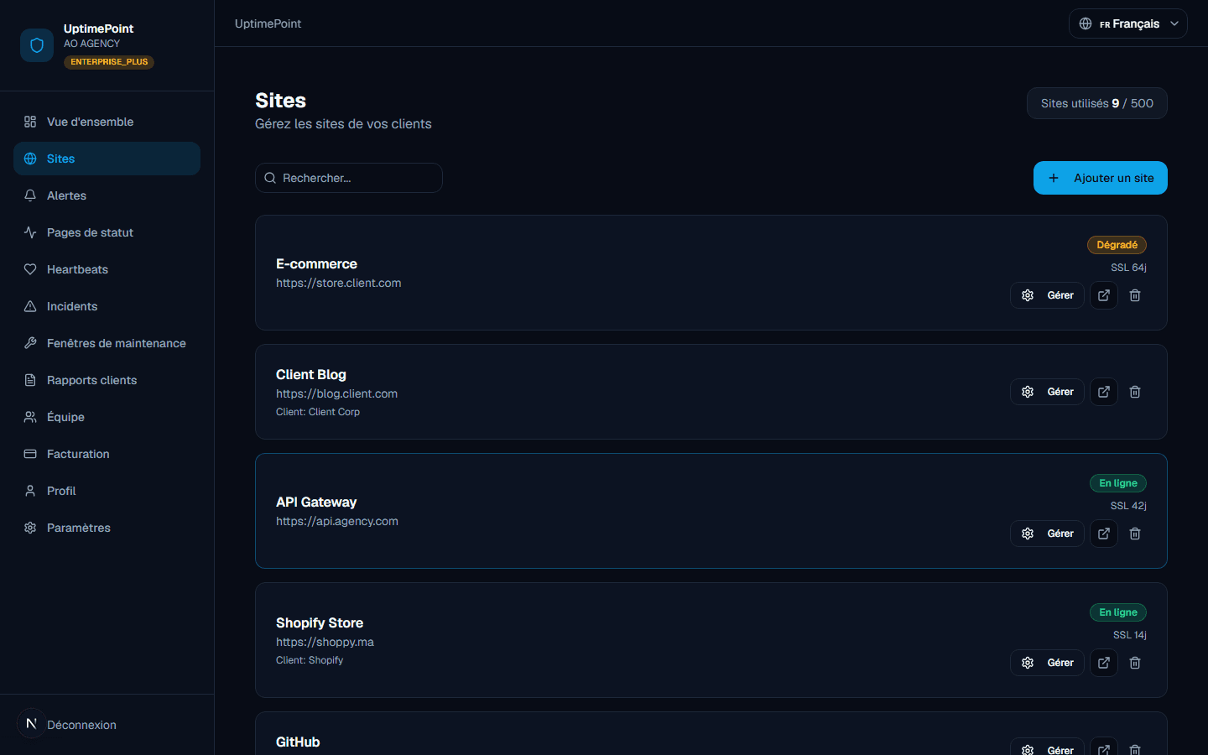Open the Shopify Store external link icon
The height and width of the screenshot is (755, 1208).
point(1104,663)
